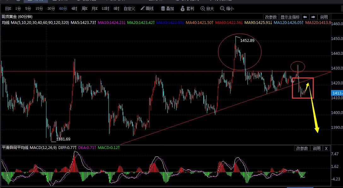This screenshot has width=343, height=188.
Task: Click the 均线 MA(5,10,20,30,40,60,90,120,320) label
Action: click(x=35, y=23)
